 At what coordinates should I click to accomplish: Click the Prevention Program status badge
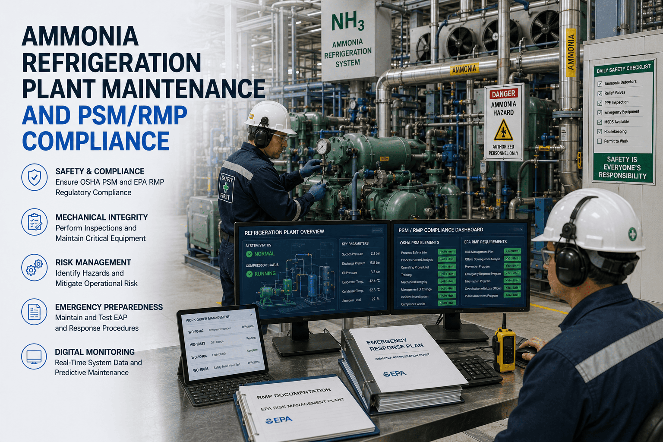click(x=512, y=266)
